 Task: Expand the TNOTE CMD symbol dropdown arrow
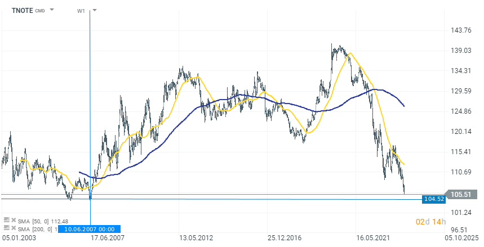point(52,10)
